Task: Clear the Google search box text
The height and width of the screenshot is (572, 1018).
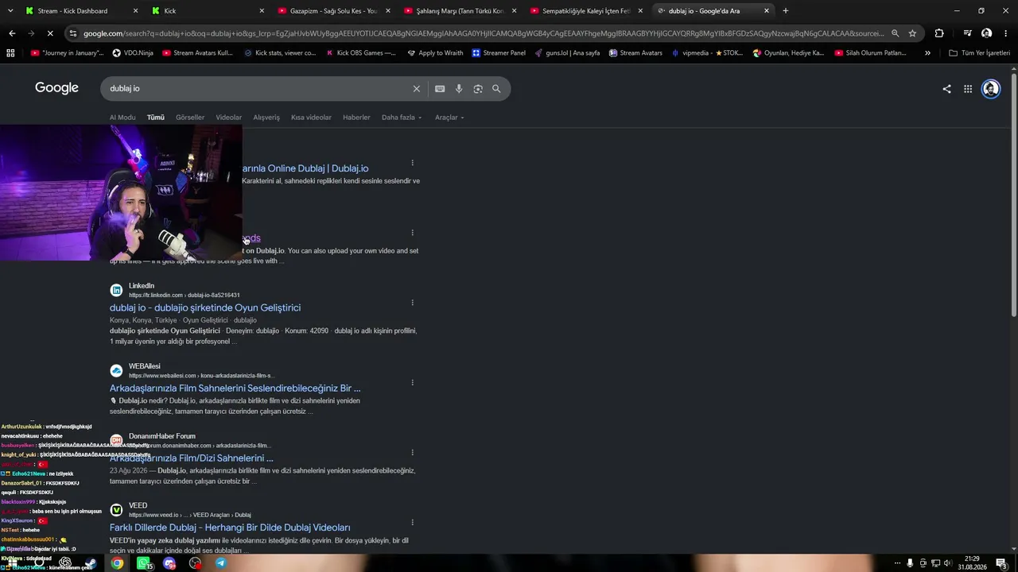Action: coord(416,89)
